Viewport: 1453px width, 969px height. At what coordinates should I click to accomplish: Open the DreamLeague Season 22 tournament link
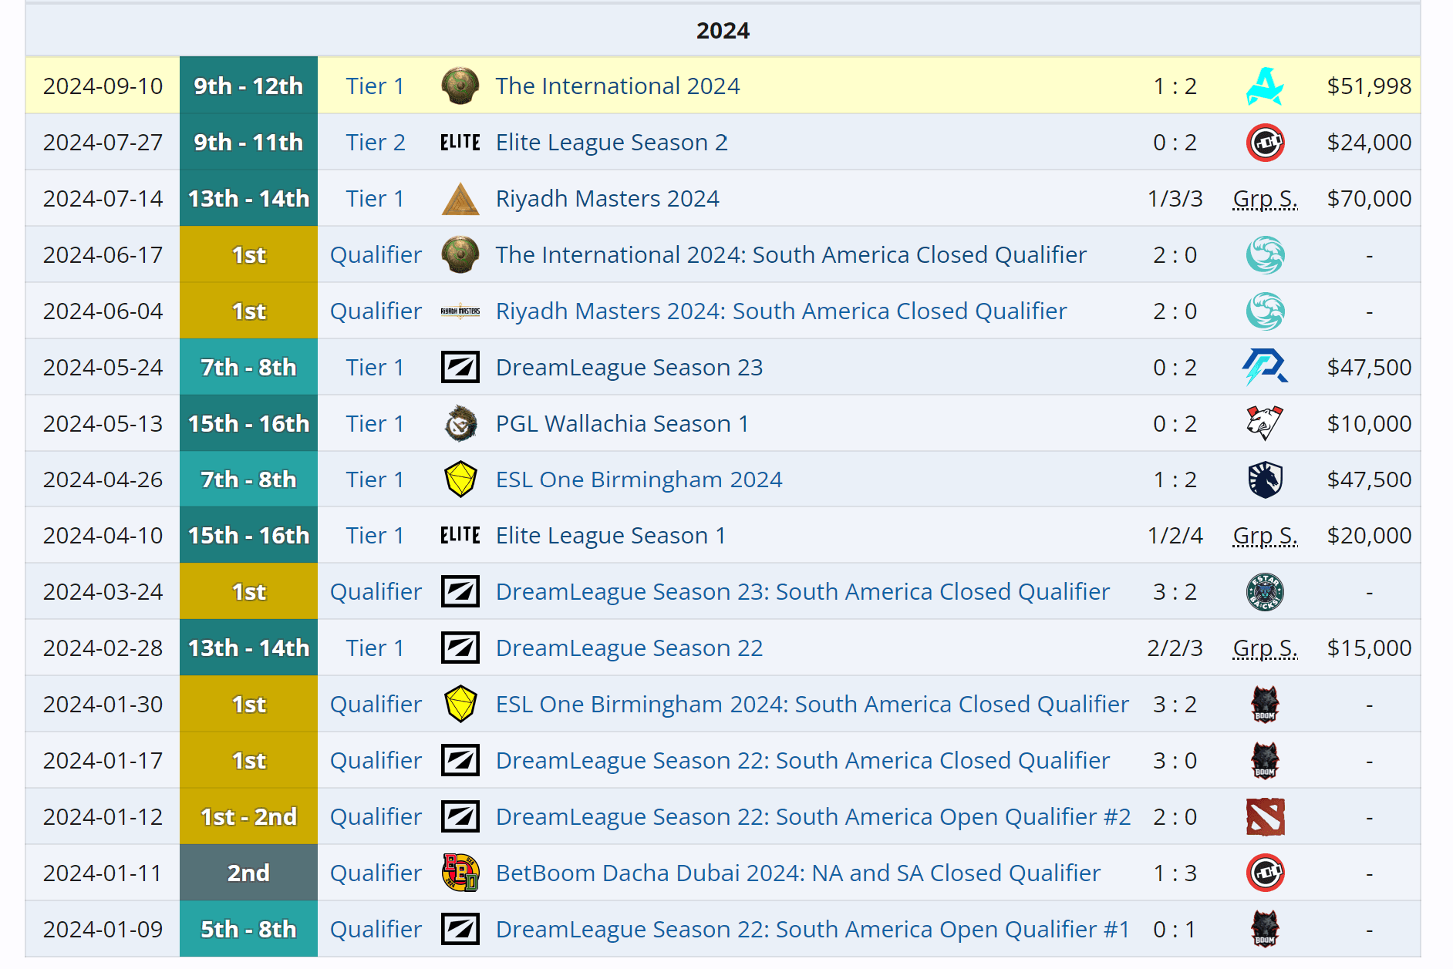629,648
